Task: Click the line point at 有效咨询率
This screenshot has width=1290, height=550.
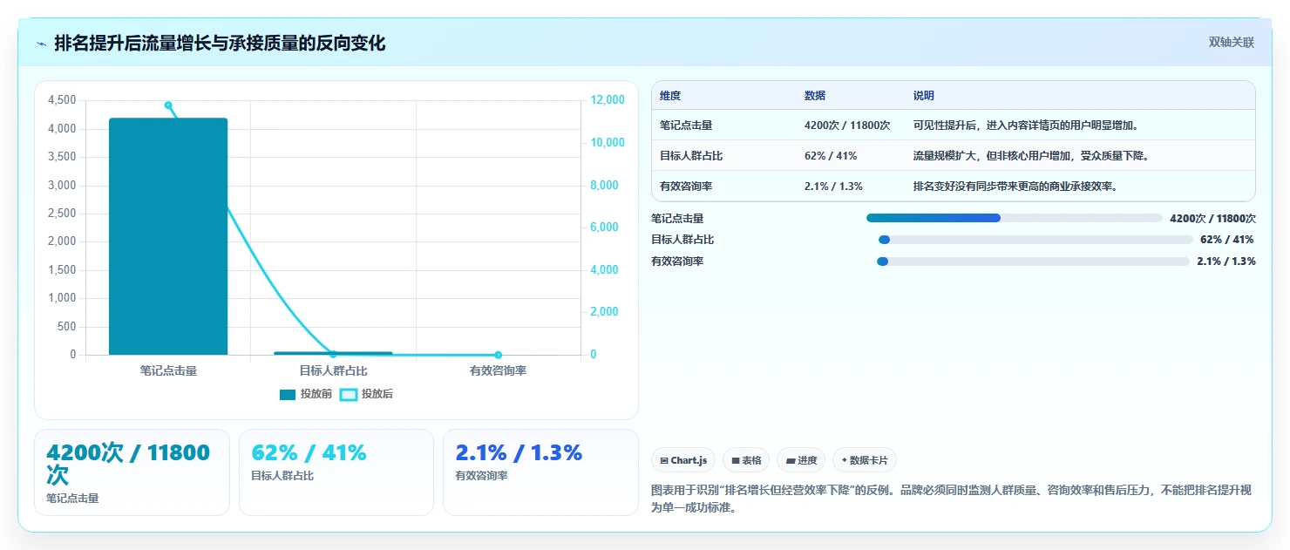Action: pos(498,355)
